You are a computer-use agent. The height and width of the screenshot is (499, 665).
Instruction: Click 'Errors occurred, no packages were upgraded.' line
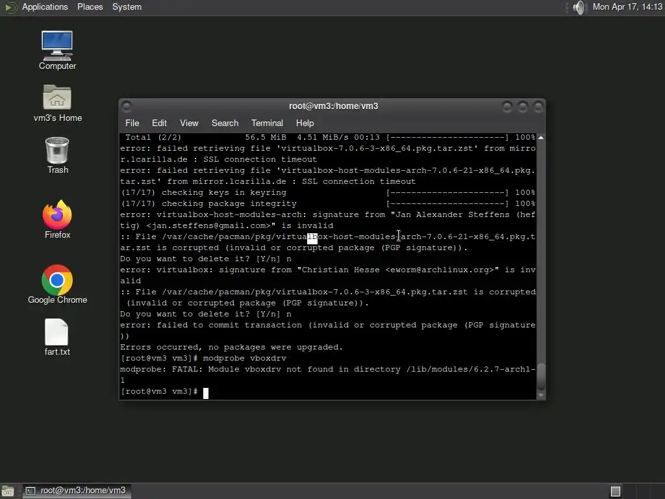pos(232,347)
